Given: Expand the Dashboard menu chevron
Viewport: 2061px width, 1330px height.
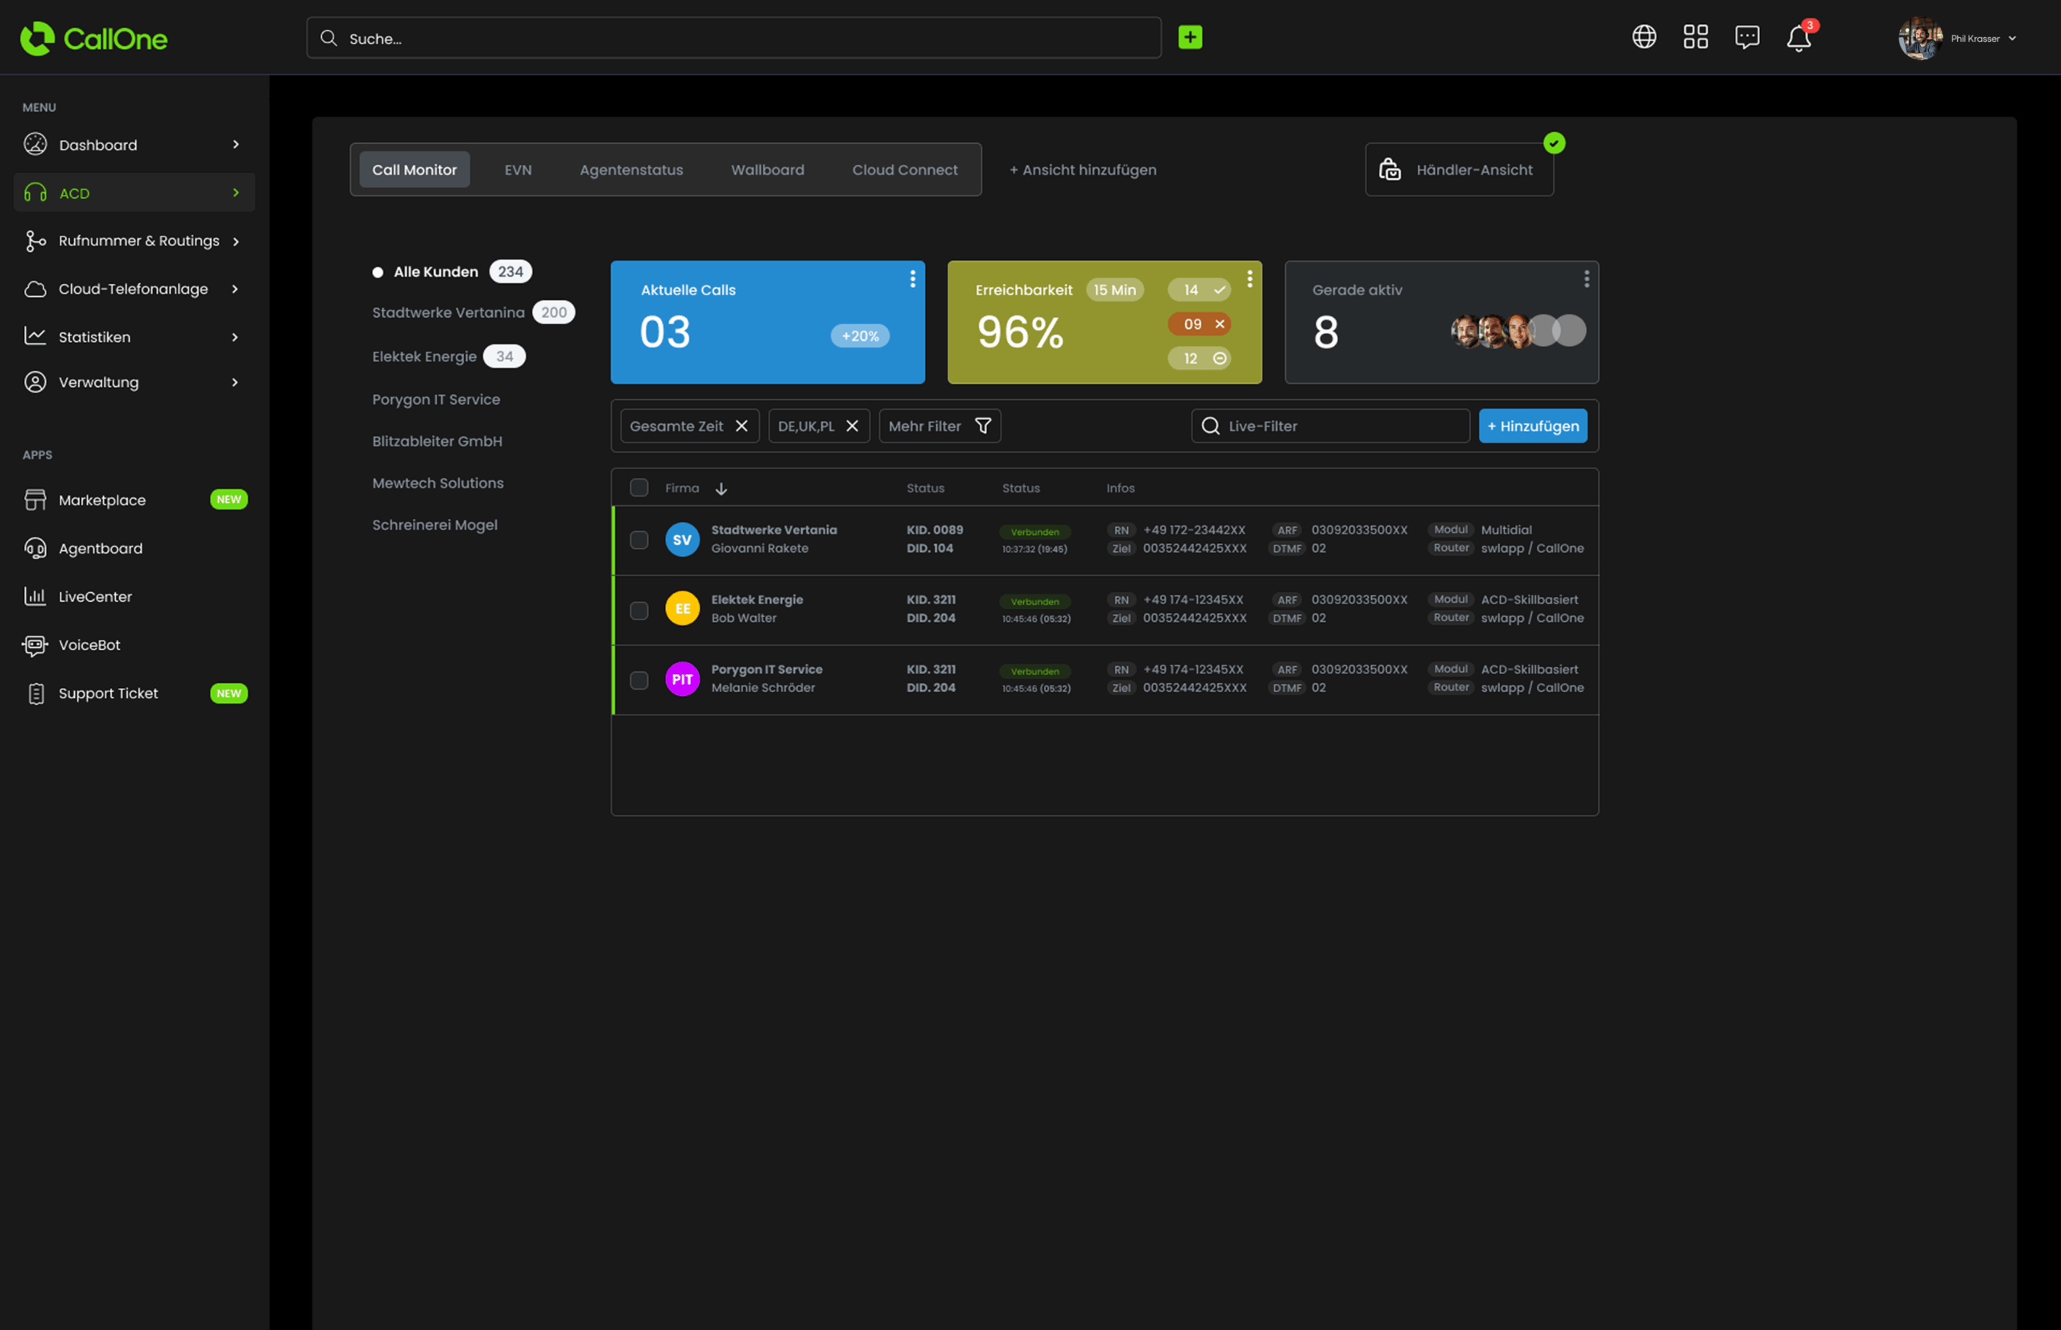Looking at the screenshot, I should [235, 144].
